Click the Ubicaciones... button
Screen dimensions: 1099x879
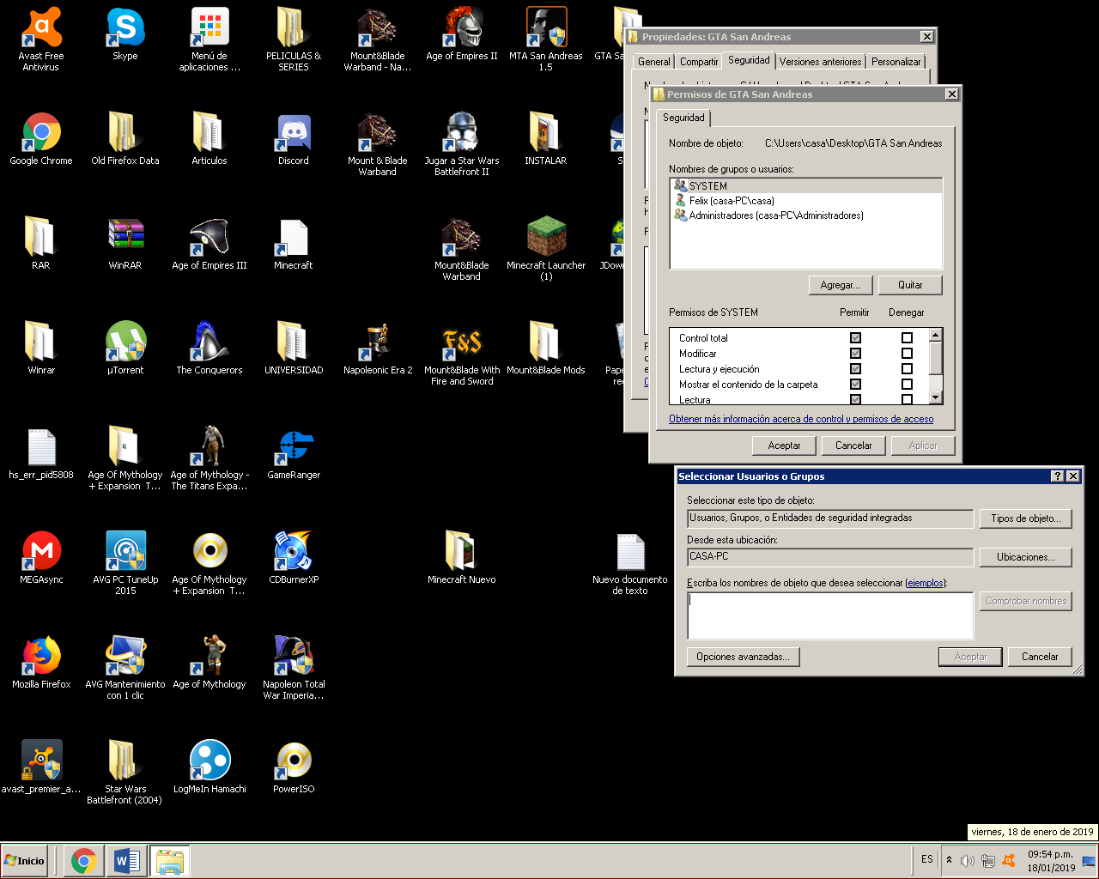(x=1025, y=557)
